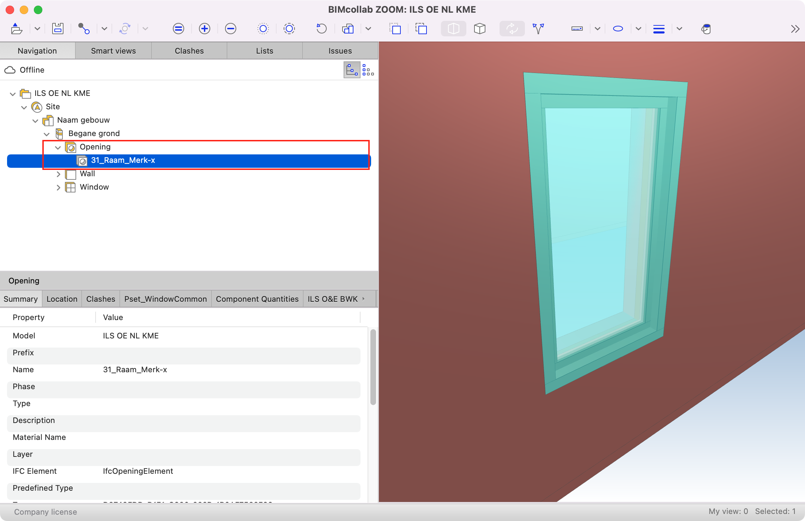Open the Clashes properties tab
The image size is (805, 521).
[101, 299]
